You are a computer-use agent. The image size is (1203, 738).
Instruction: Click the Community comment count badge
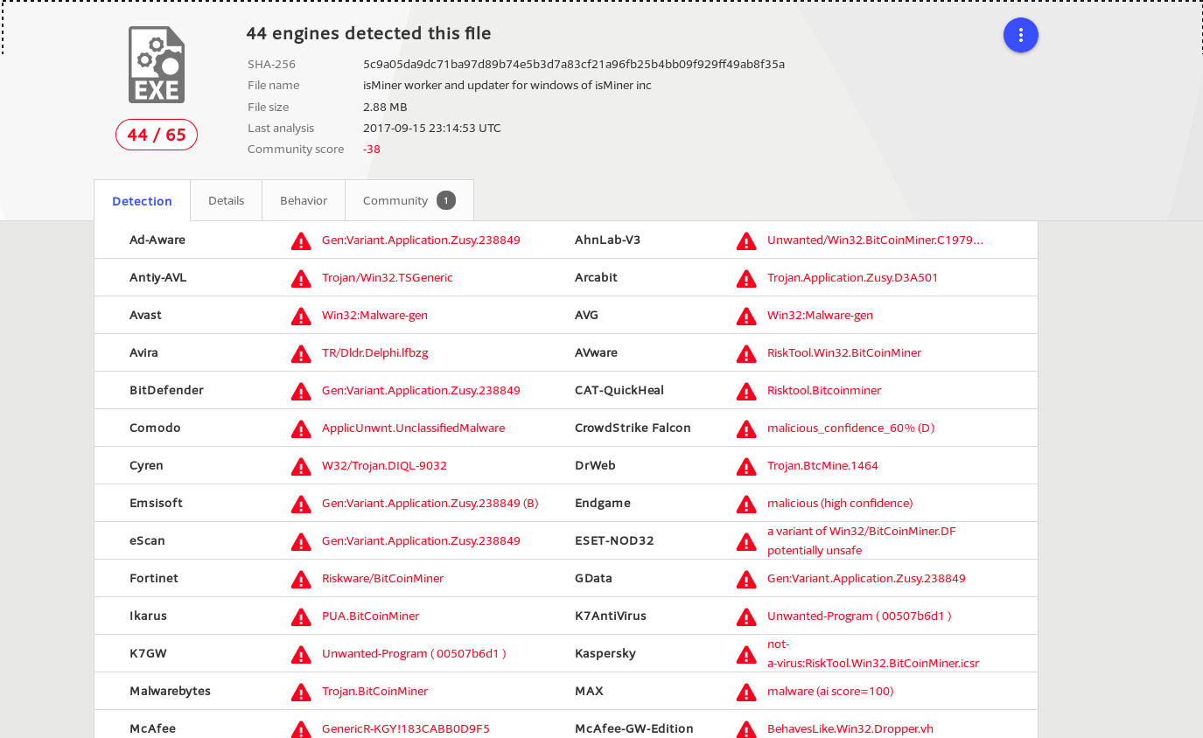pos(446,200)
